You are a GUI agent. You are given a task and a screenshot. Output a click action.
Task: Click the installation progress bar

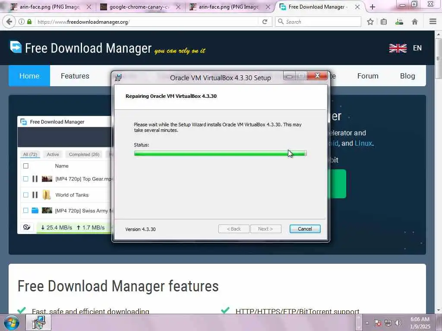click(221, 153)
